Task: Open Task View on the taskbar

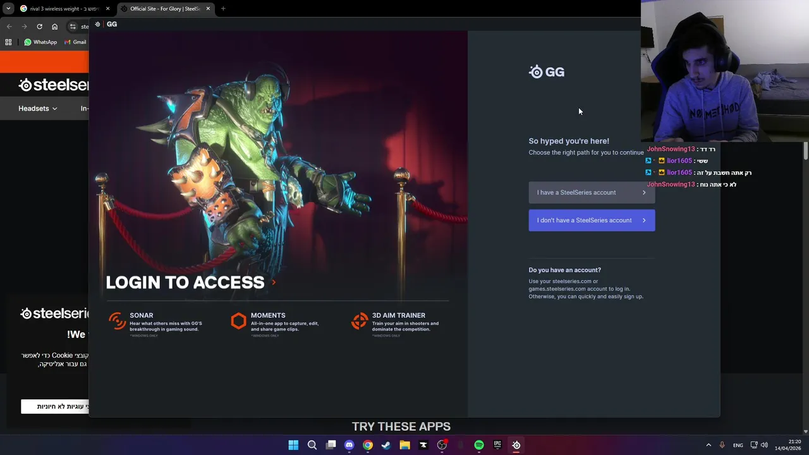Action: [x=331, y=445]
